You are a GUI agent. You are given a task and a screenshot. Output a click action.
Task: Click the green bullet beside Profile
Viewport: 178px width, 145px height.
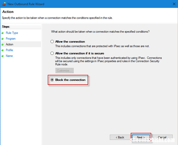[3, 50]
